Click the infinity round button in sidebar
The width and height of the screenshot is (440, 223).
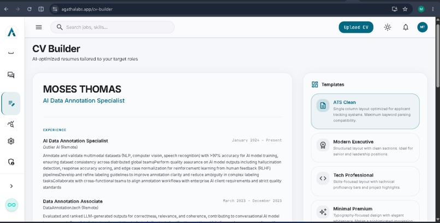pyautogui.click(x=11, y=205)
